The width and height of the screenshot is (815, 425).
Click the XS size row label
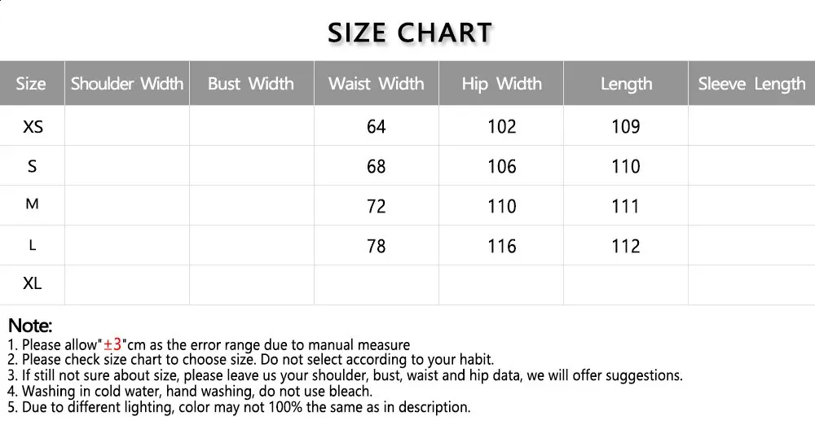33,127
